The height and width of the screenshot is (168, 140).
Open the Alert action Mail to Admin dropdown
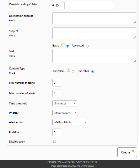click(x=70, y=122)
